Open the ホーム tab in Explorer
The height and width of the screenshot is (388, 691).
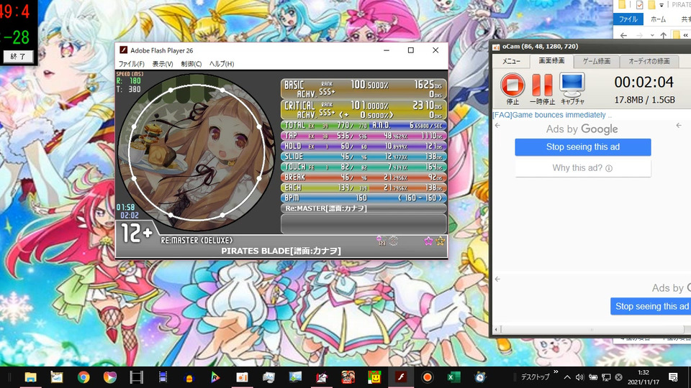[x=659, y=19]
